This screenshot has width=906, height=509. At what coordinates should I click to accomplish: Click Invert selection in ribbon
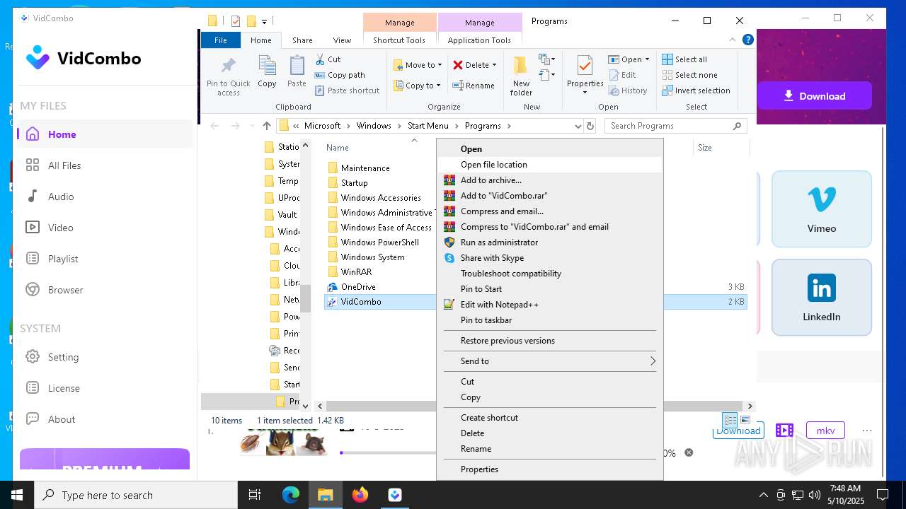click(x=696, y=90)
